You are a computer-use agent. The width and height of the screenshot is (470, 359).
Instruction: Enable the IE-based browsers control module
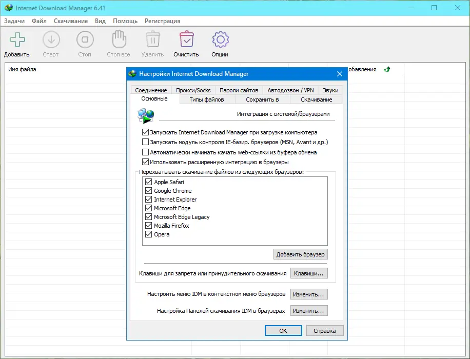(145, 142)
